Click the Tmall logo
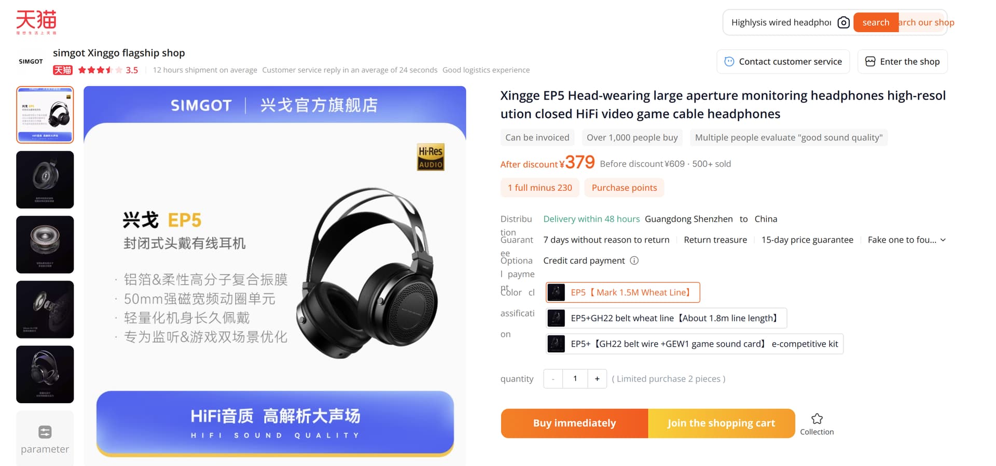Screen dimensions: 996x466 click(x=36, y=22)
